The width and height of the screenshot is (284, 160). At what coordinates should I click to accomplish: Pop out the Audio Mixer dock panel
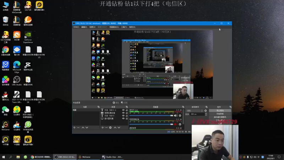(x=183, y=107)
